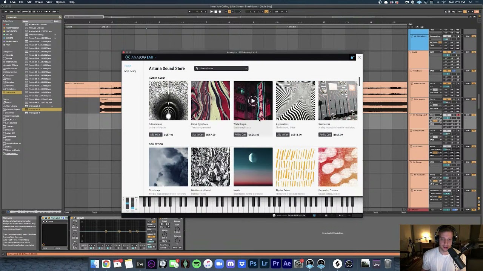This screenshot has height=271, width=483.
Task: Open Premiere Pro from the Dock
Action: tap(276, 264)
